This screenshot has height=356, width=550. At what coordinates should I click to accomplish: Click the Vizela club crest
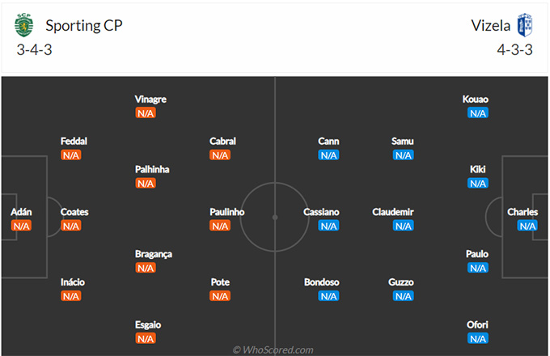pyautogui.click(x=525, y=25)
